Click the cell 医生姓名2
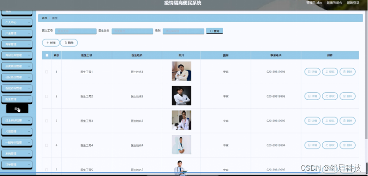The image size is (368, 176). pos(137,97)
